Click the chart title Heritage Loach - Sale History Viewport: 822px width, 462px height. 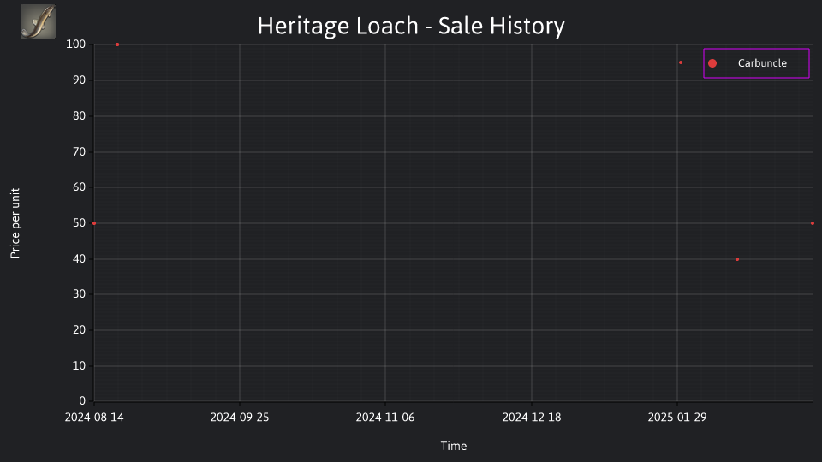(411, 26)
